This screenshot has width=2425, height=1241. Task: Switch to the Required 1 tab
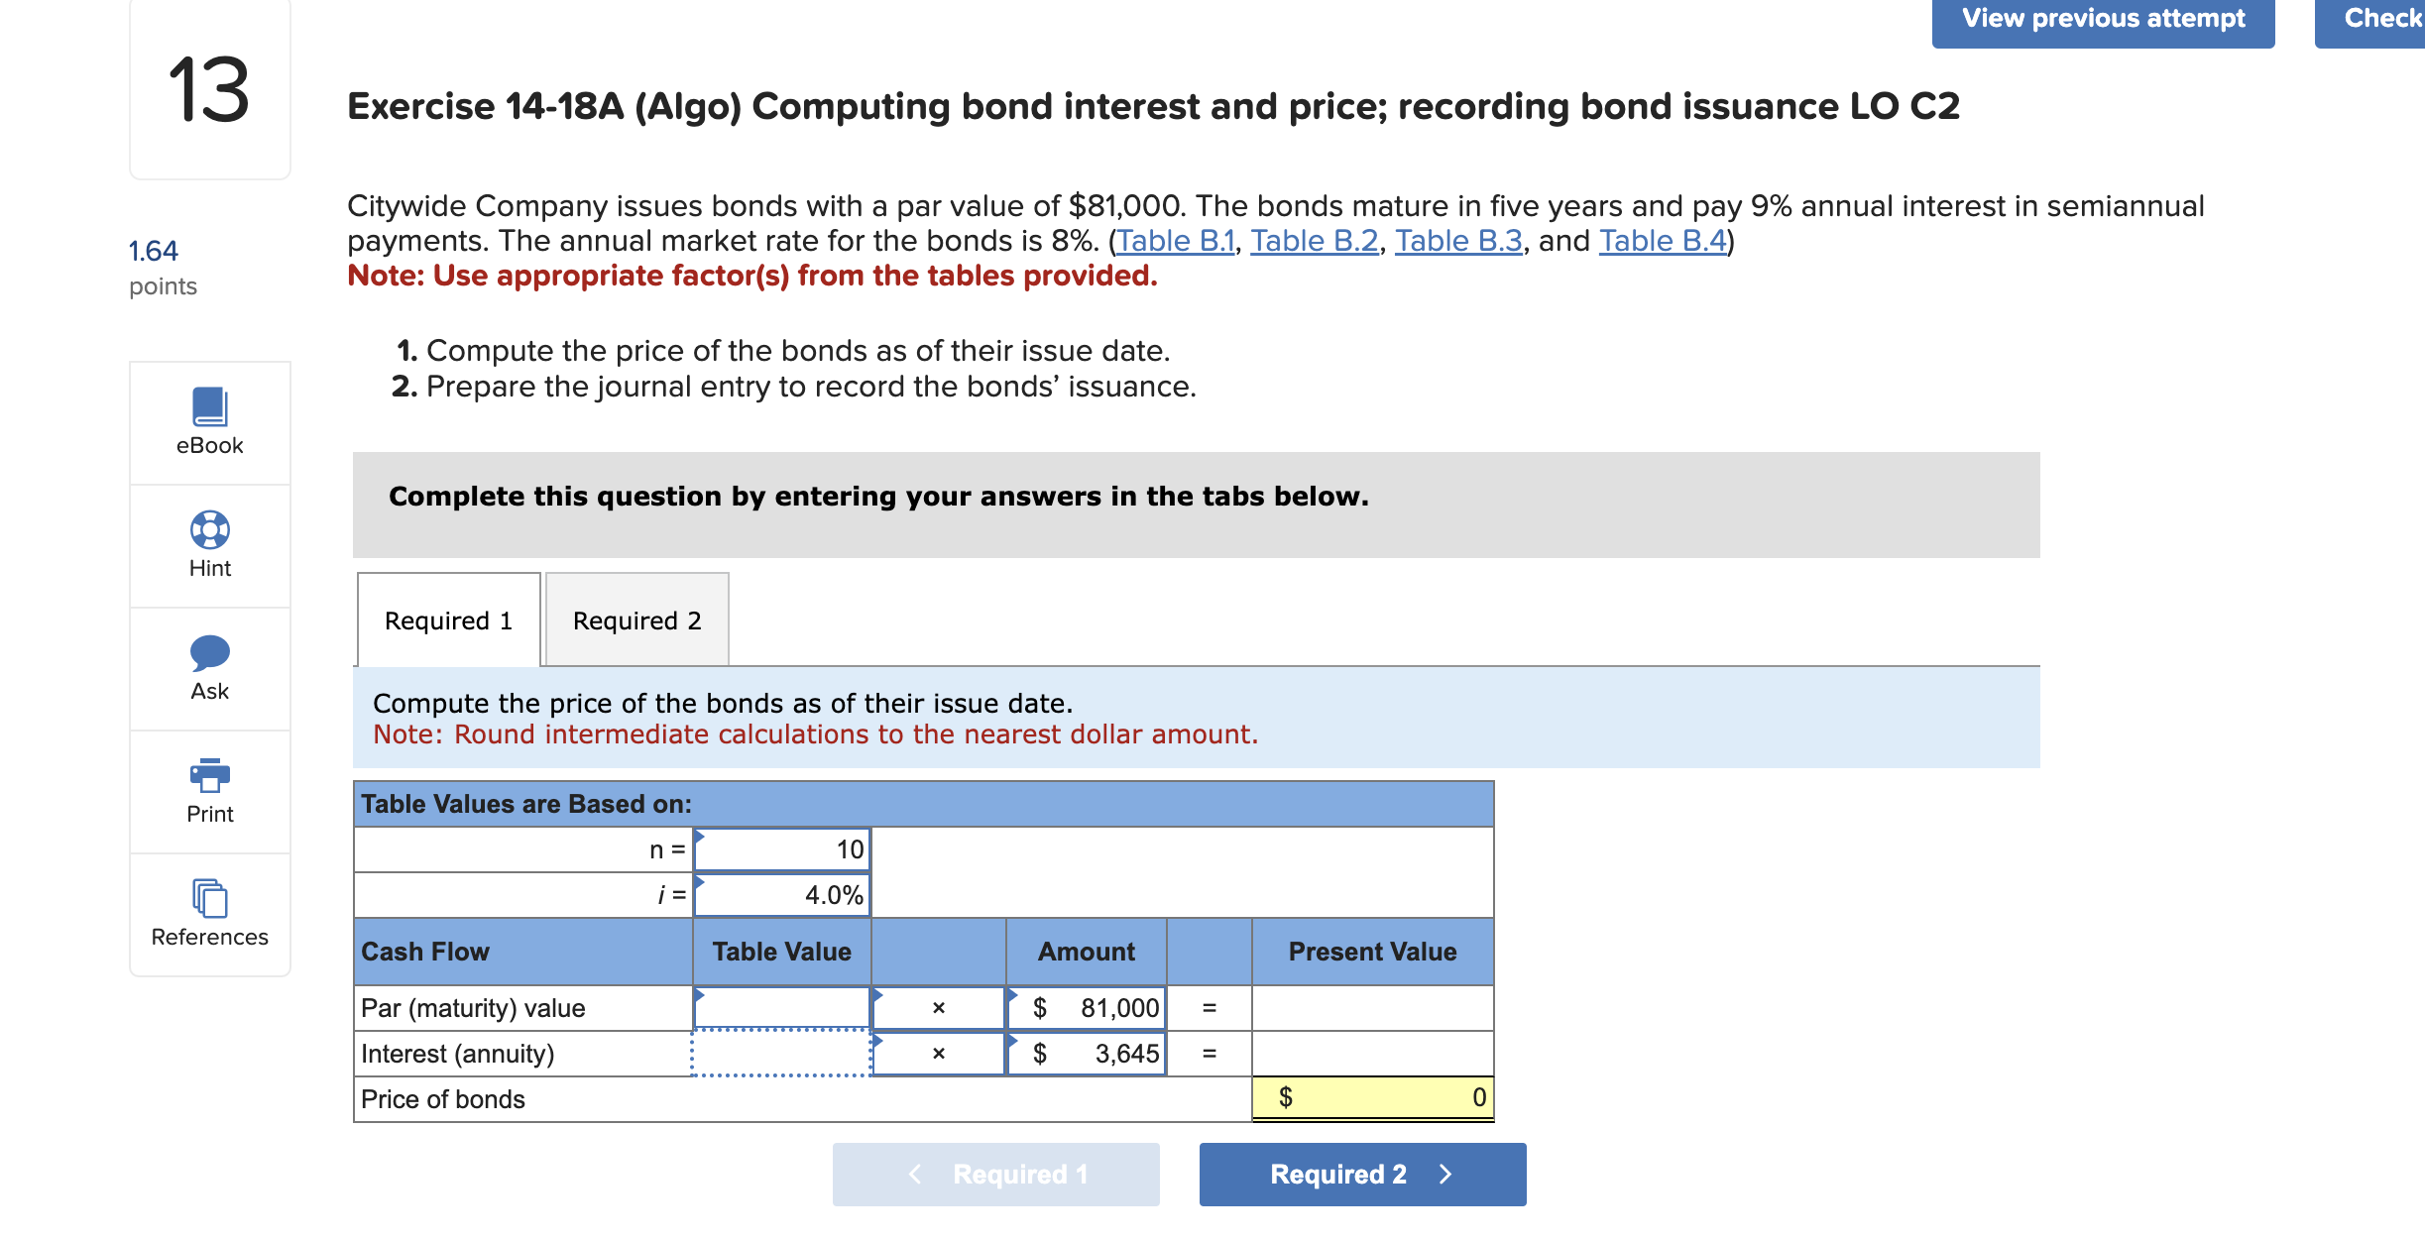tap(448, 619)
